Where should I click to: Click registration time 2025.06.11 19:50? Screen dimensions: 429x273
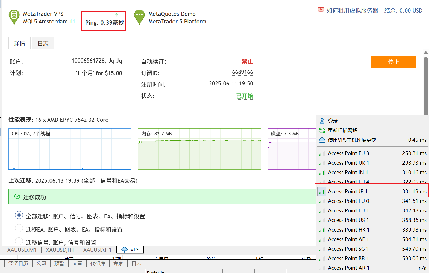point(231,84)
